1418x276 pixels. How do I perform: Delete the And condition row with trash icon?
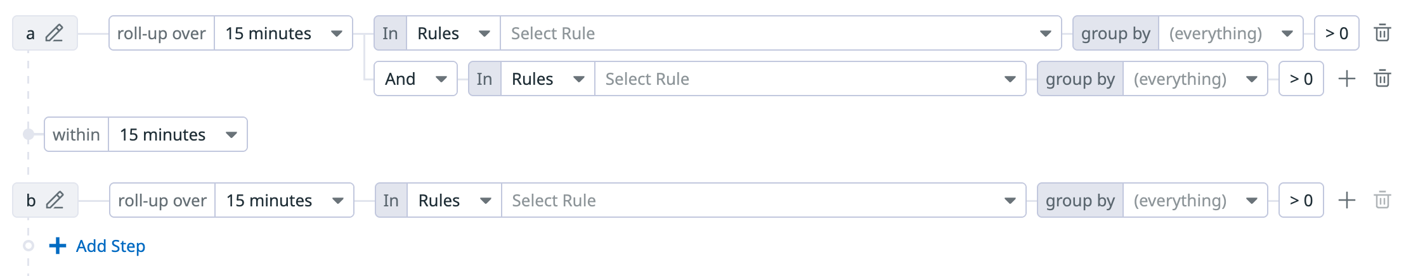tap(1382, 78)
